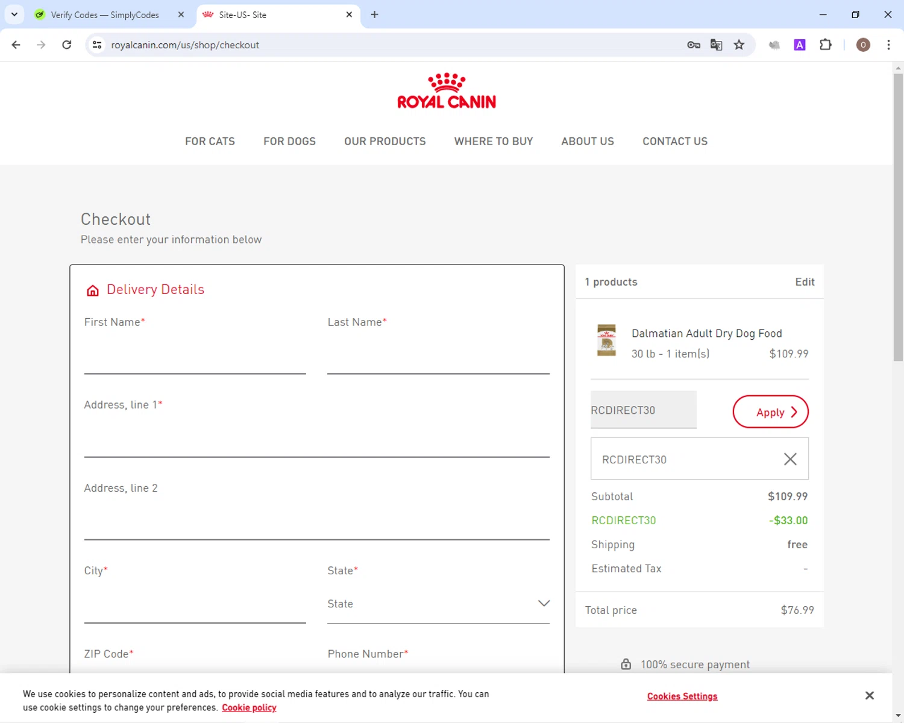
Task: Click the royalcanin.com checkout URL
Action: (185, 45)
